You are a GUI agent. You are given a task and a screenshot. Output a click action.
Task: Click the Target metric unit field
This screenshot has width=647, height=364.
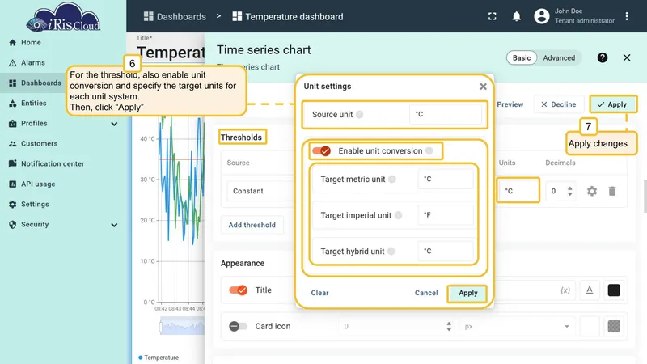(x=446, y=179)
